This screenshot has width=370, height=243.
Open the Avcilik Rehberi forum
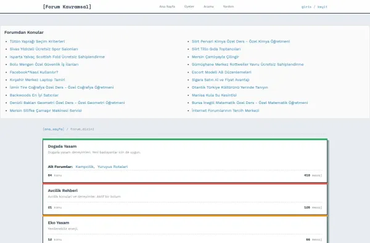pyautogui.click(x=62, y=191)
